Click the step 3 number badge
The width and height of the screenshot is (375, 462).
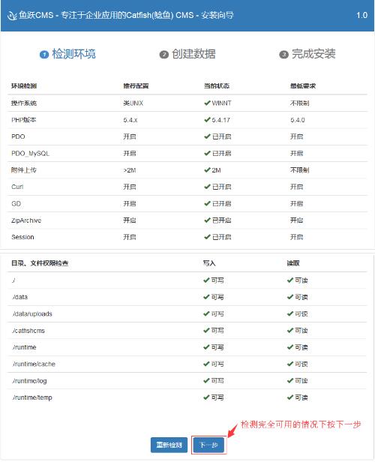[x=283, y=55]
